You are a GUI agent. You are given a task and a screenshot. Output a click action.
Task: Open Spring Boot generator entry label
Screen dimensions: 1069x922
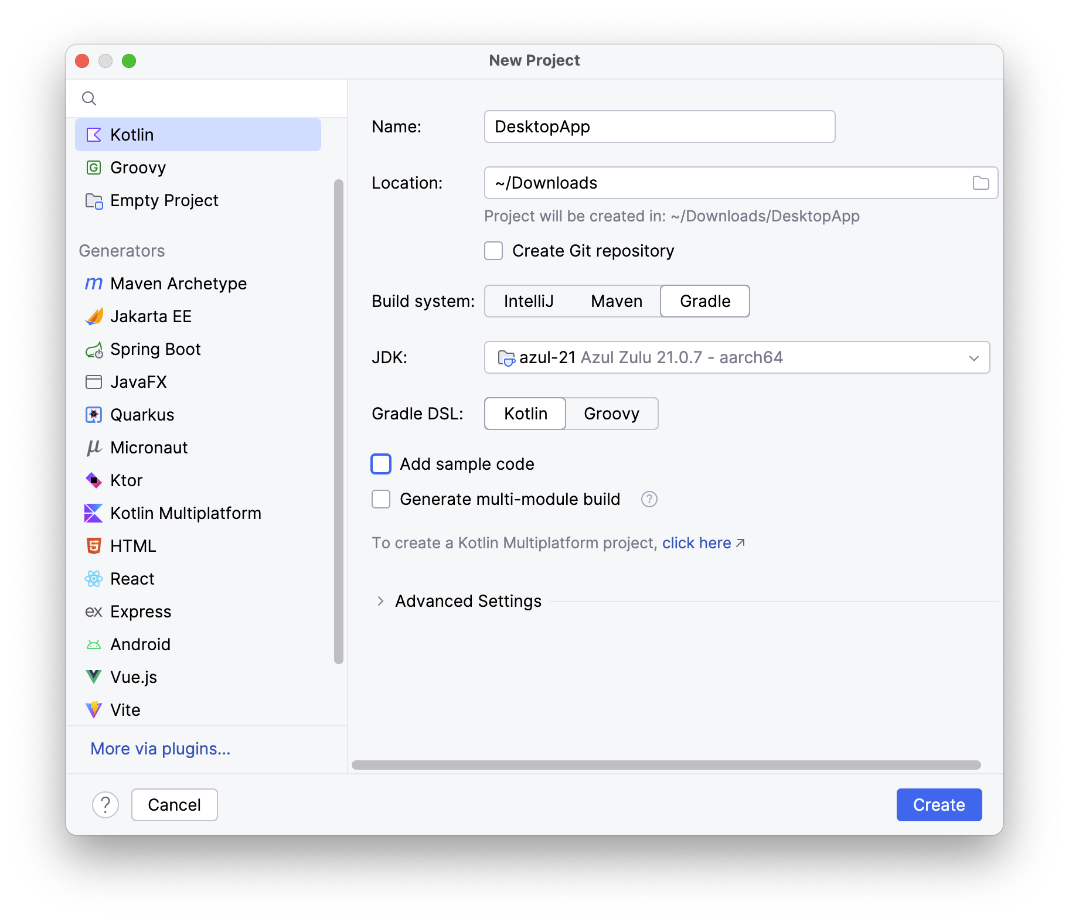tap(155, 349)
